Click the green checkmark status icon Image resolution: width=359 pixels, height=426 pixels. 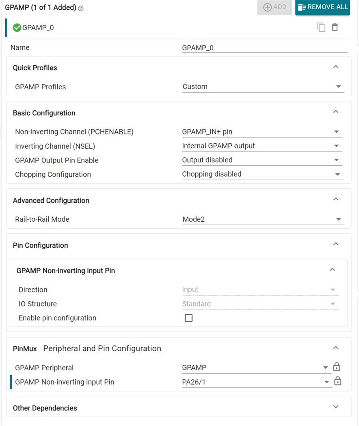(17, 28)
